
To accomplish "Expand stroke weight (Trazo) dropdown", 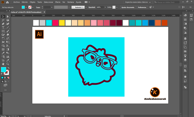I will tap(52, 7).
